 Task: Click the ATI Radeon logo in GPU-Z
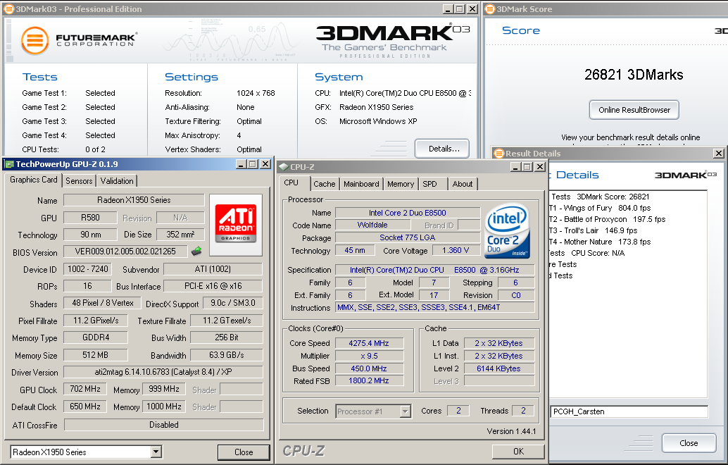click(x=235, y=224)
